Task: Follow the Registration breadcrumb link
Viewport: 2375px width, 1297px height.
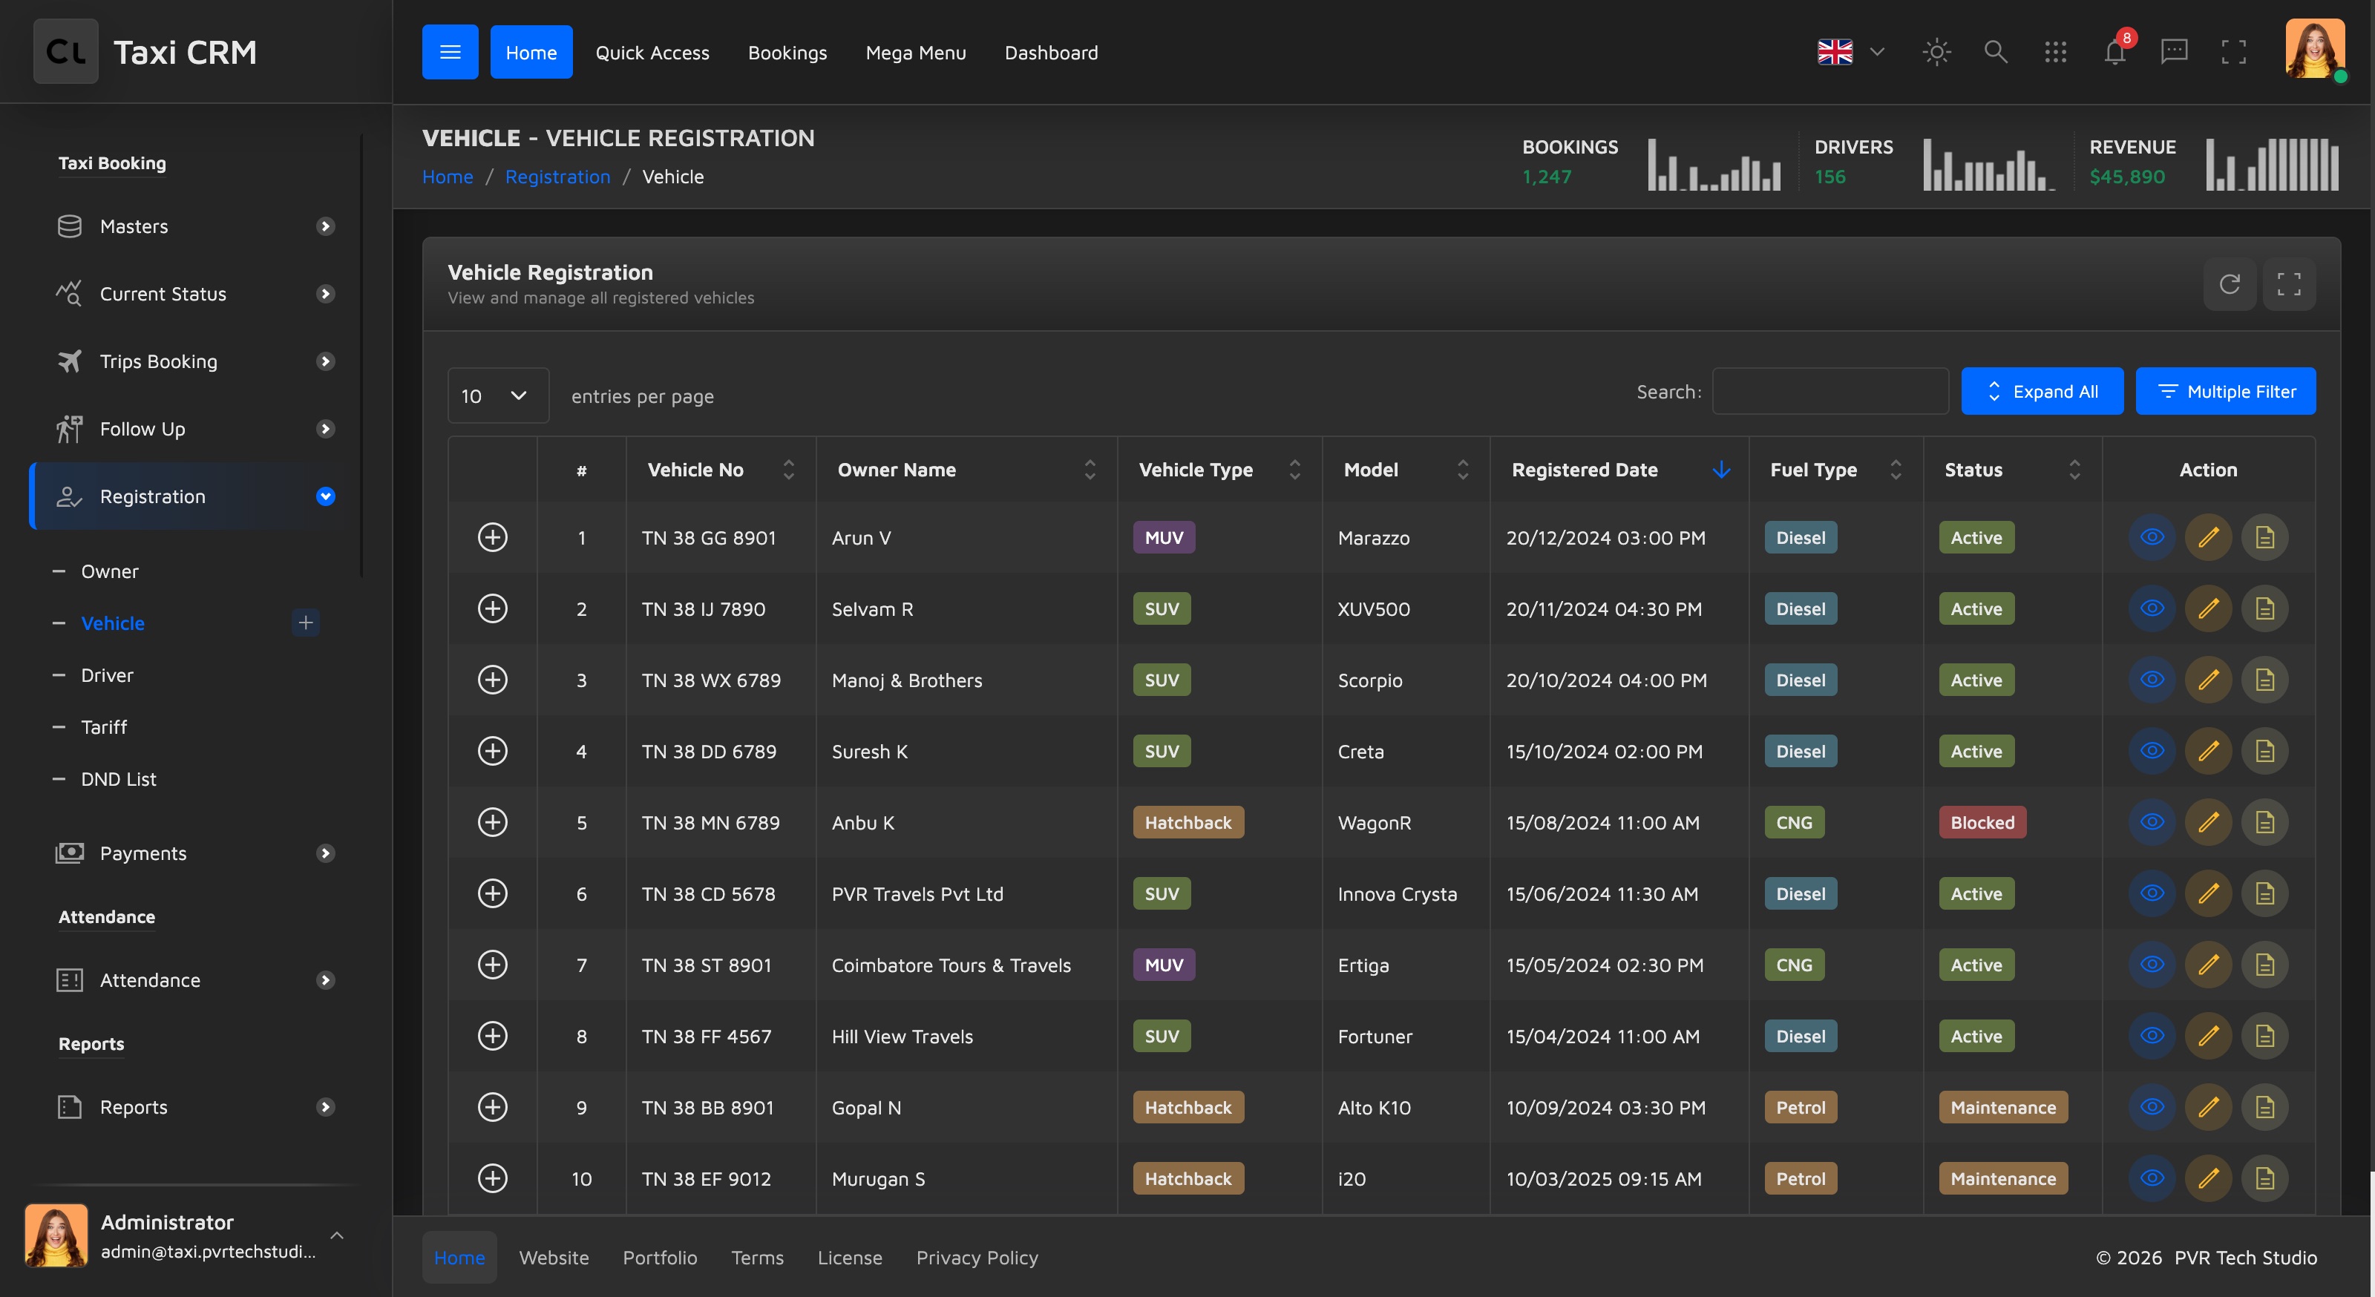Action: pos(558,177)
